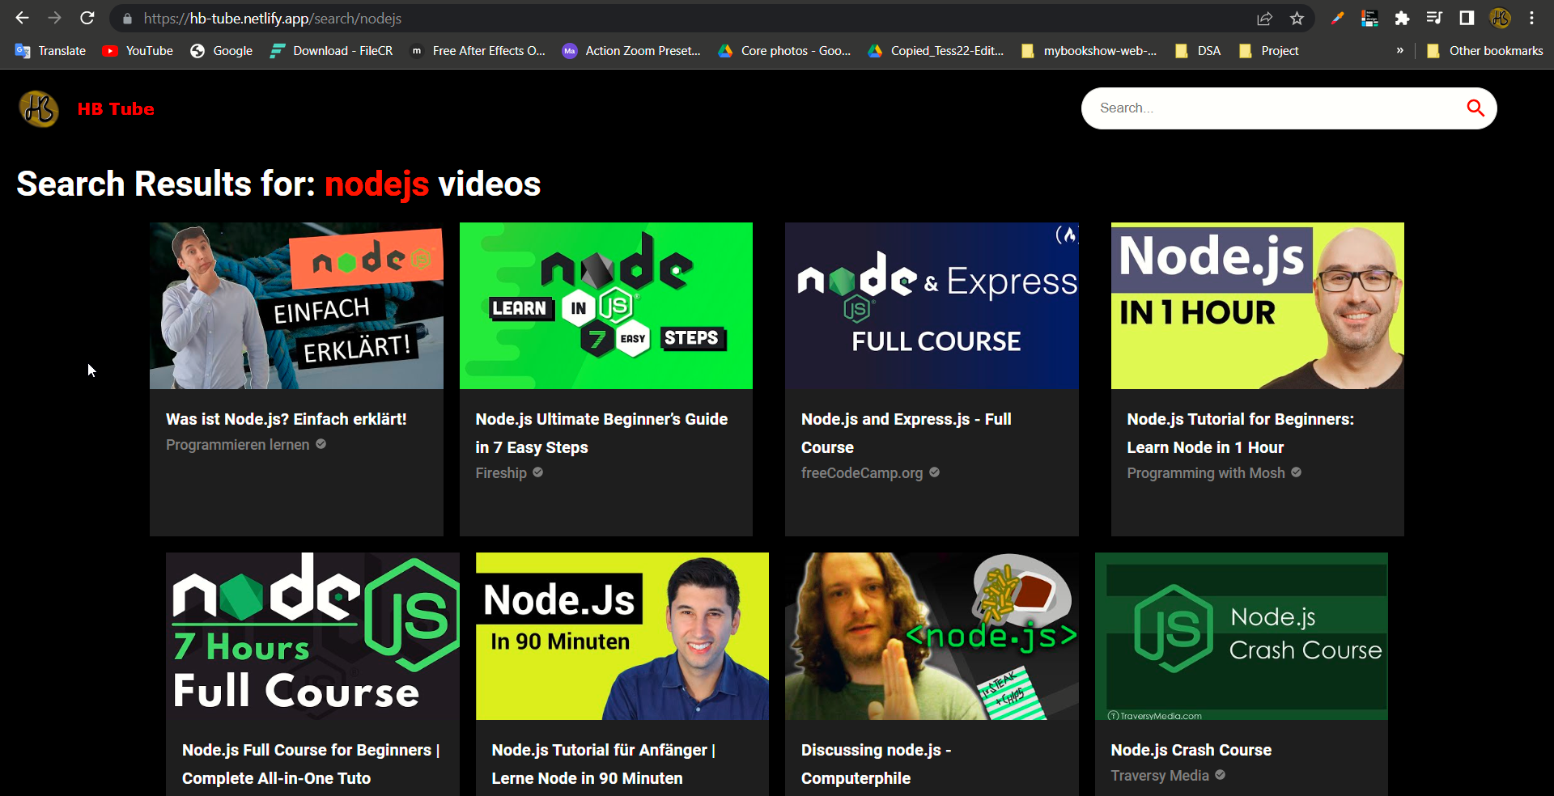
Task: Open the Chrome three-dot menu
Action: point(1532,18)
